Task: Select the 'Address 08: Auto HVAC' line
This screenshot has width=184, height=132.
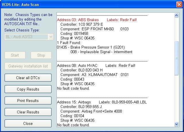Action: [77, 65]
